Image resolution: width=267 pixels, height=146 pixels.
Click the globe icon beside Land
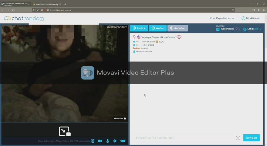pos(245,29)
